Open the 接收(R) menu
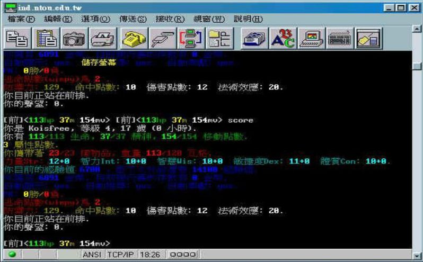This screenshot has height=262, width=423. click(170, 19)
